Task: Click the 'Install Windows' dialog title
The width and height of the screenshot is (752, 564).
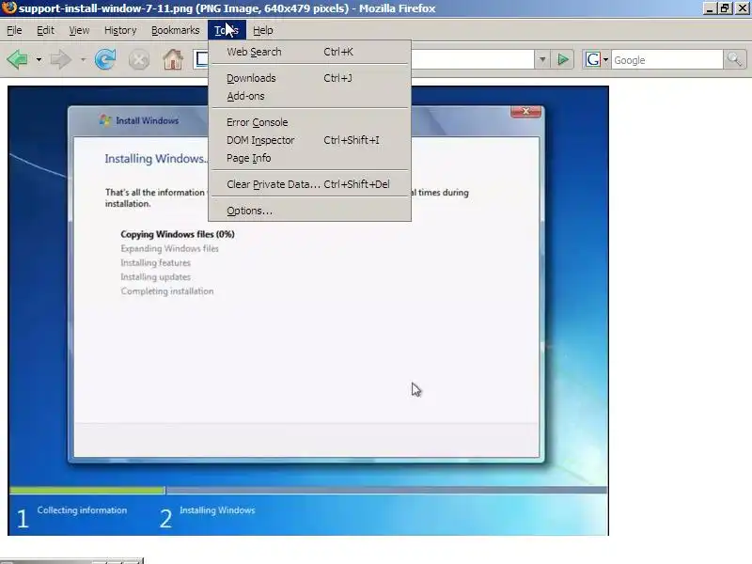Action: [x=148, y=121]
